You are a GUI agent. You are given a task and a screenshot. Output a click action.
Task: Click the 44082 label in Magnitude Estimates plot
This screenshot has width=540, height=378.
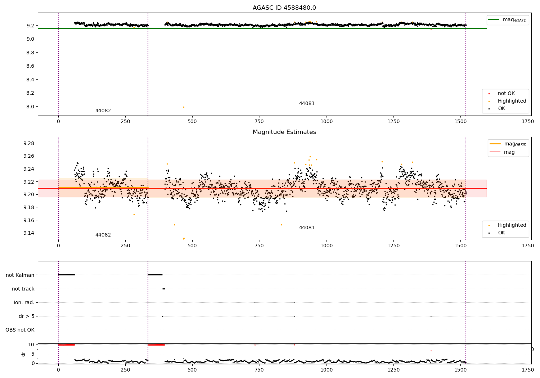tap(103, 235)
